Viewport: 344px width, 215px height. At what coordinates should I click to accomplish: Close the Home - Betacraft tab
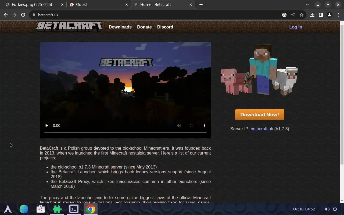tap(191, 5)
